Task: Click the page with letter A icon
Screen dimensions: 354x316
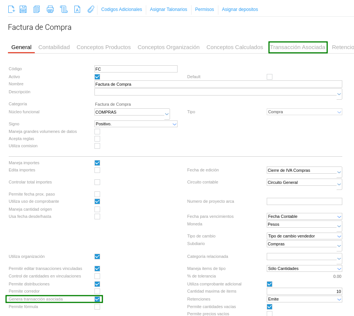Action: (x=77, y=9)
